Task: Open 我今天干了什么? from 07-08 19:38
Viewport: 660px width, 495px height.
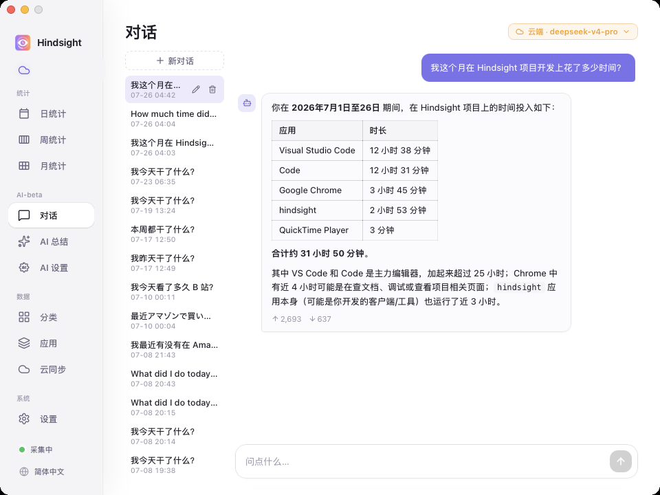Action: tap(175, 465)
